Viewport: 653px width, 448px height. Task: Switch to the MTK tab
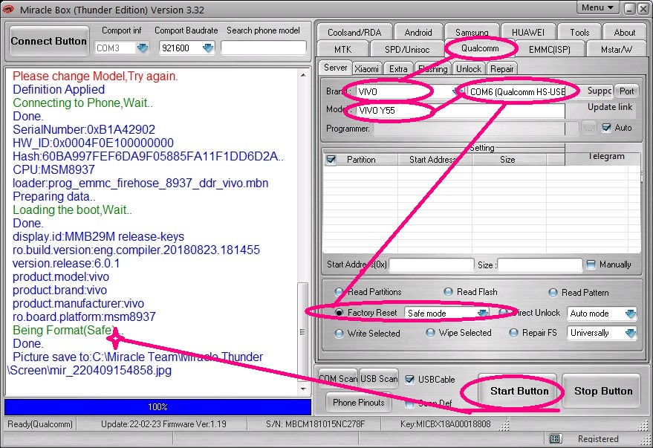[x=342, y=49]
